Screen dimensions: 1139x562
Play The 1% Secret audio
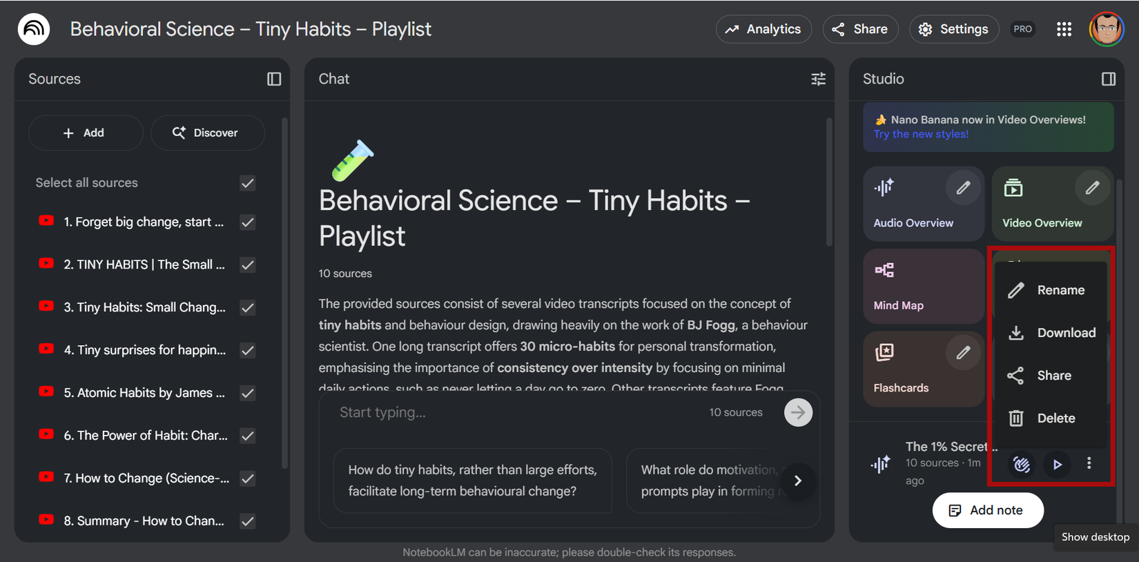1057,465
